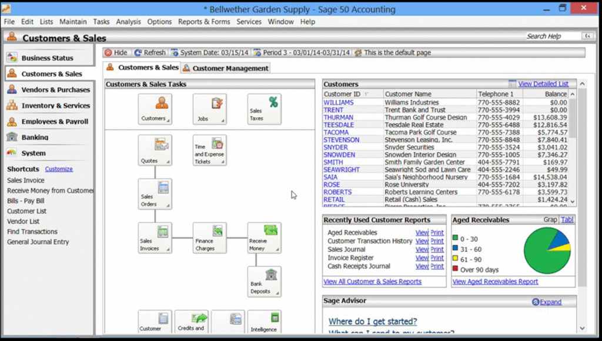Sort by the Balance column header

(546, 94)
